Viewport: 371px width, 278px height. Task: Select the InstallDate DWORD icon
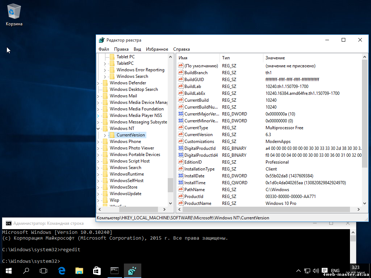coord(181,176)
